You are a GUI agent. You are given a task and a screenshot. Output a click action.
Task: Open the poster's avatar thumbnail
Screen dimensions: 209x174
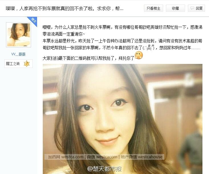pyautogui.click(x=19, y=35)
